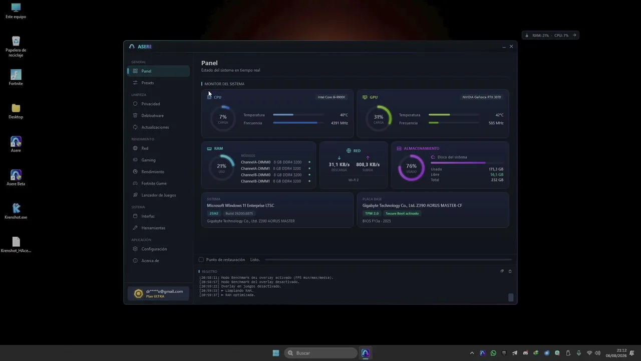Viewport: 641px width, 361px height.
Task: Click the 'RAM optimizada' log entry
Action: 227,295
